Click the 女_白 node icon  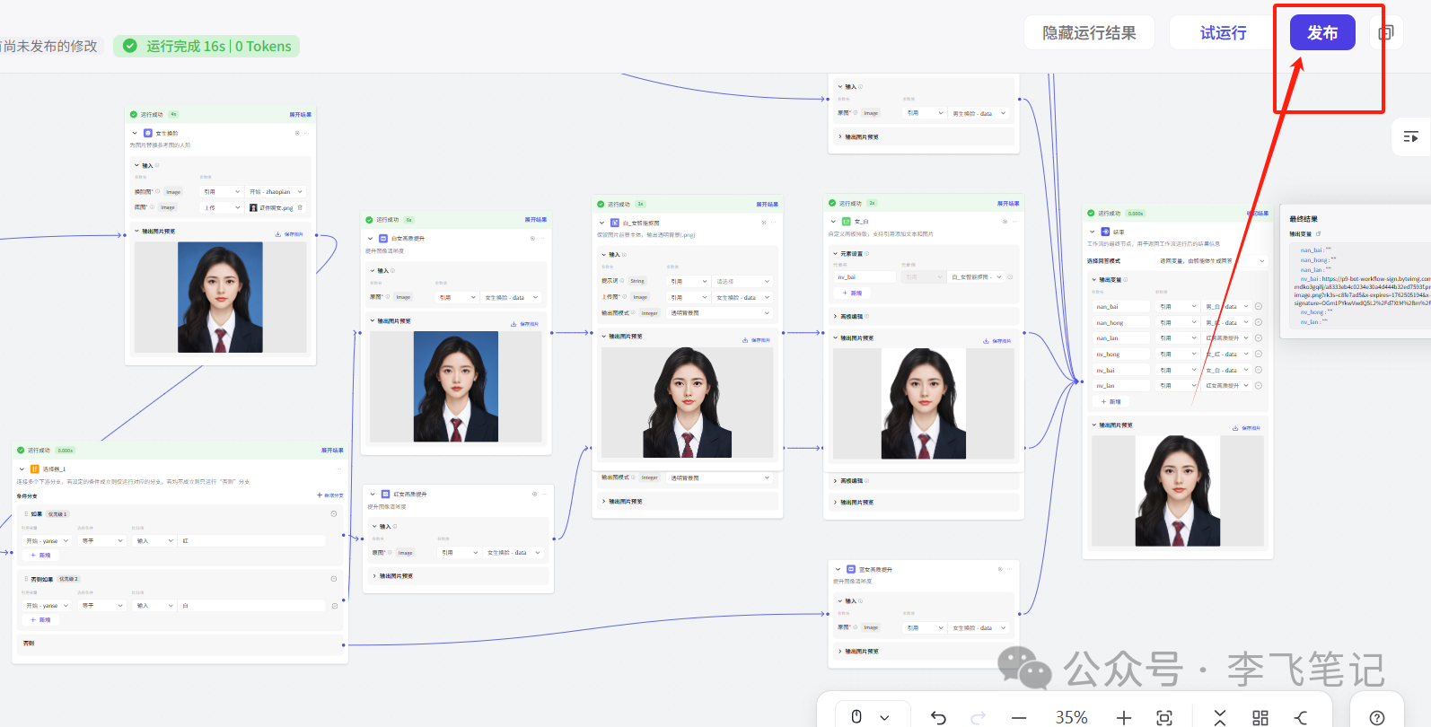pos(847,222)
